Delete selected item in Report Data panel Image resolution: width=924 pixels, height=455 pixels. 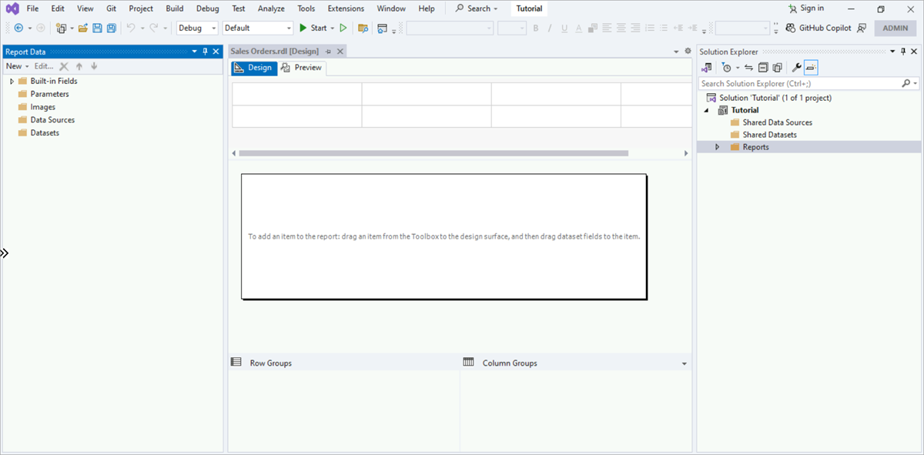tap(63, 65)
